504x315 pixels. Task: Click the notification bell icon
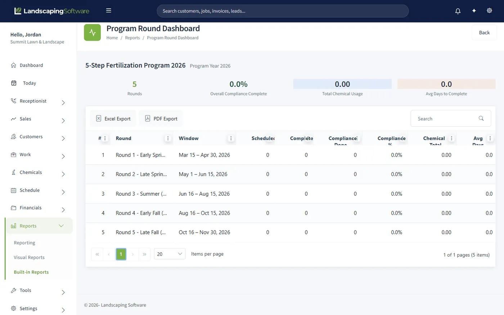tap(458, 11)
